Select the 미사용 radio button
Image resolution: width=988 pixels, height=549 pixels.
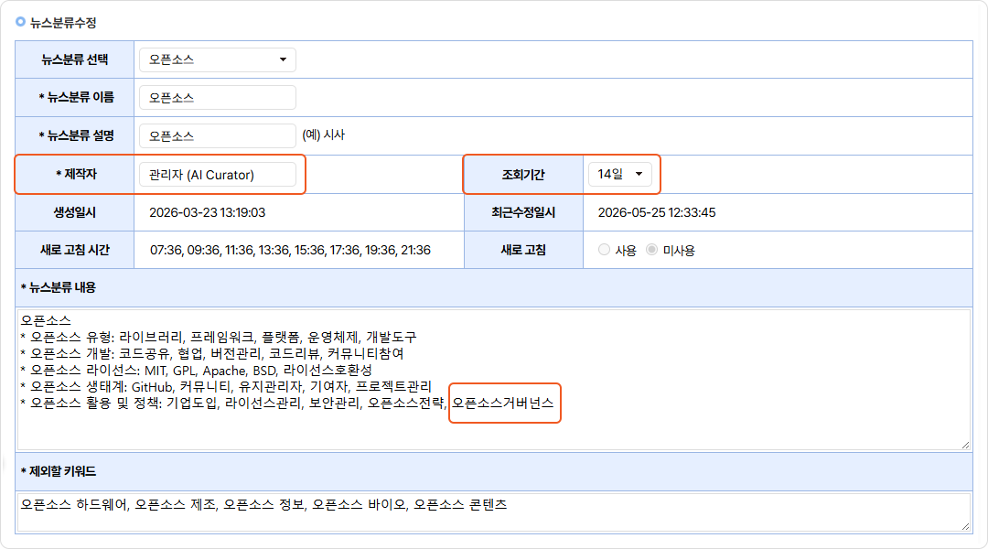point(651,250)
